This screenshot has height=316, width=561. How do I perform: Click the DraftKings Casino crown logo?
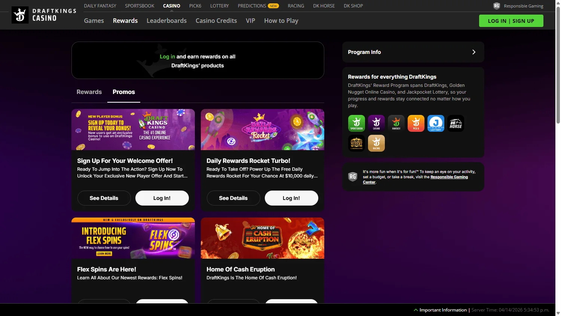pos(20,15)
